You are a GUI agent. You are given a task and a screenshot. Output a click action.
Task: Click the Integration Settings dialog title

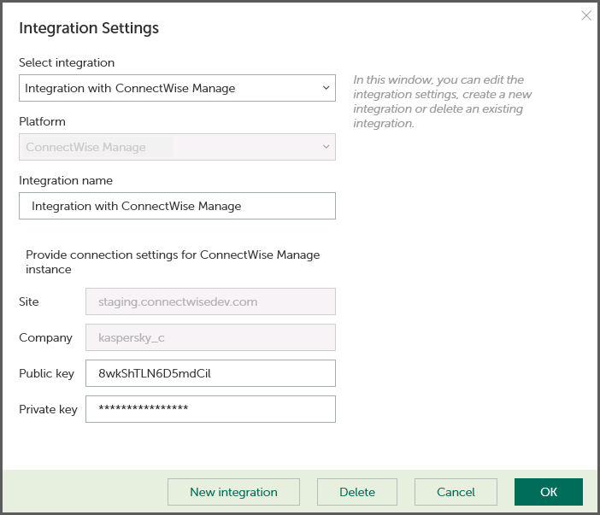coord(89,28)
